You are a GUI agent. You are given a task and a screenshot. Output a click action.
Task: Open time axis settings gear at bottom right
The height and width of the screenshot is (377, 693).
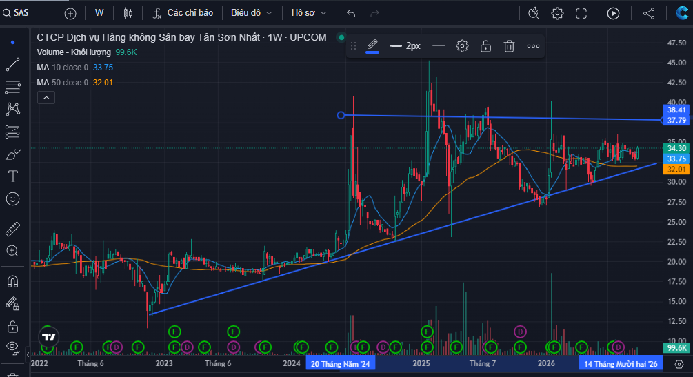click(679, 364)
